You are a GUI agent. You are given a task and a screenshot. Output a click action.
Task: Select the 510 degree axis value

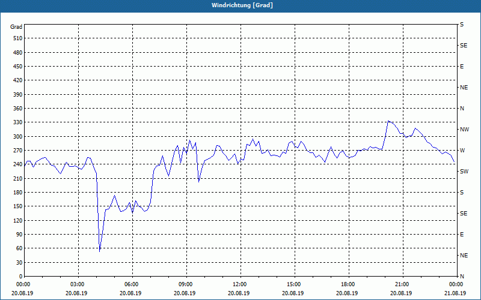pyautogui.click(x=18, y=38)
